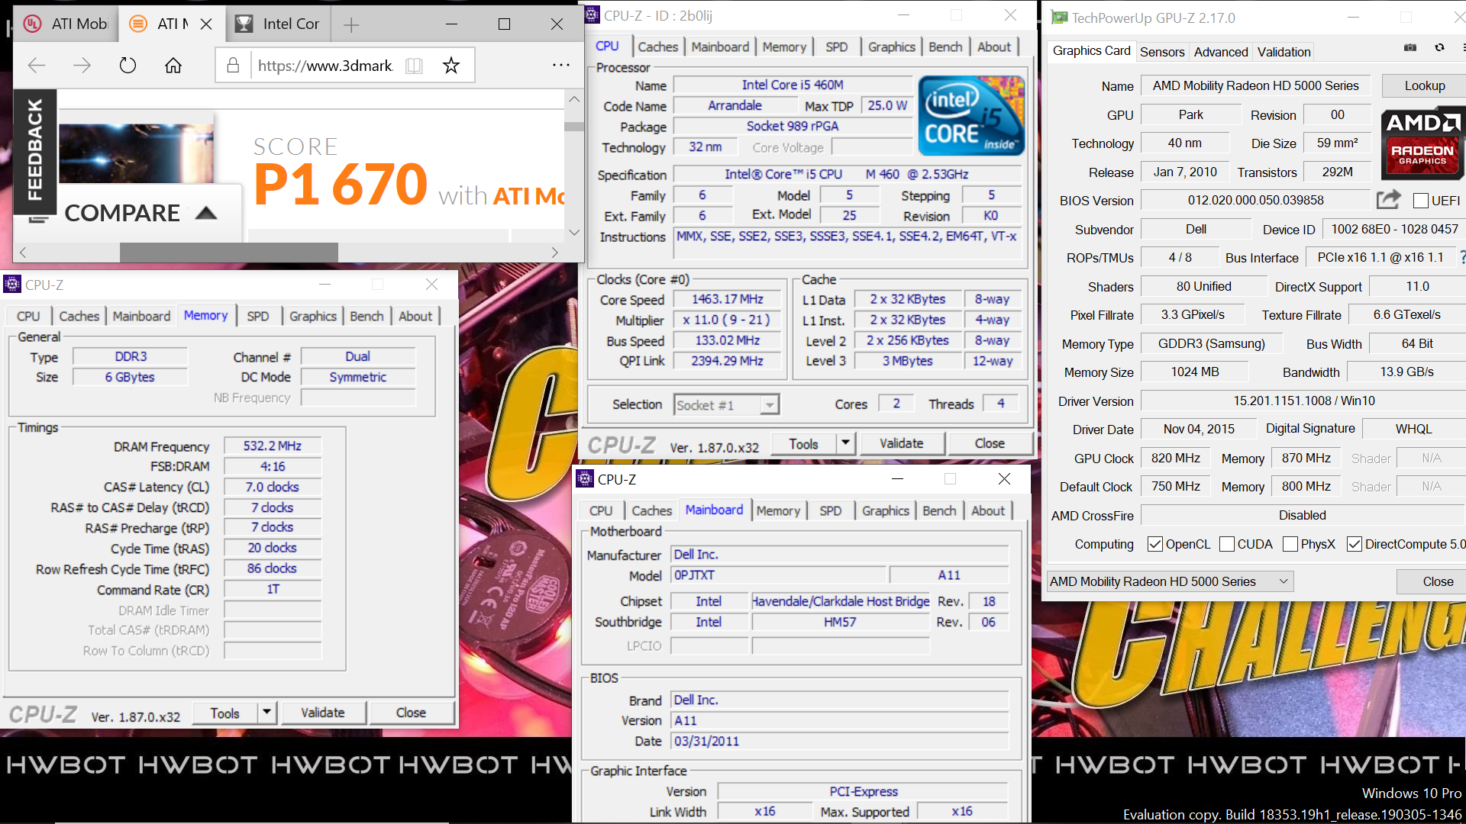Switch to the Advanced tab in GPU-Z
The height and width of the screenshot is (824, 1466).
tap(1221, 52)
